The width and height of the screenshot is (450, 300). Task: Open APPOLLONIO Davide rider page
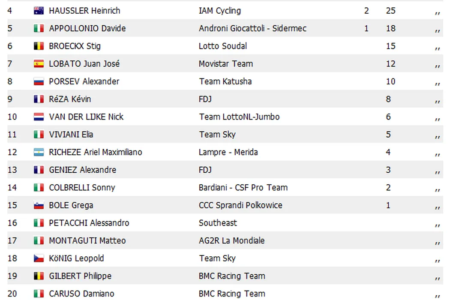(87, 28)
